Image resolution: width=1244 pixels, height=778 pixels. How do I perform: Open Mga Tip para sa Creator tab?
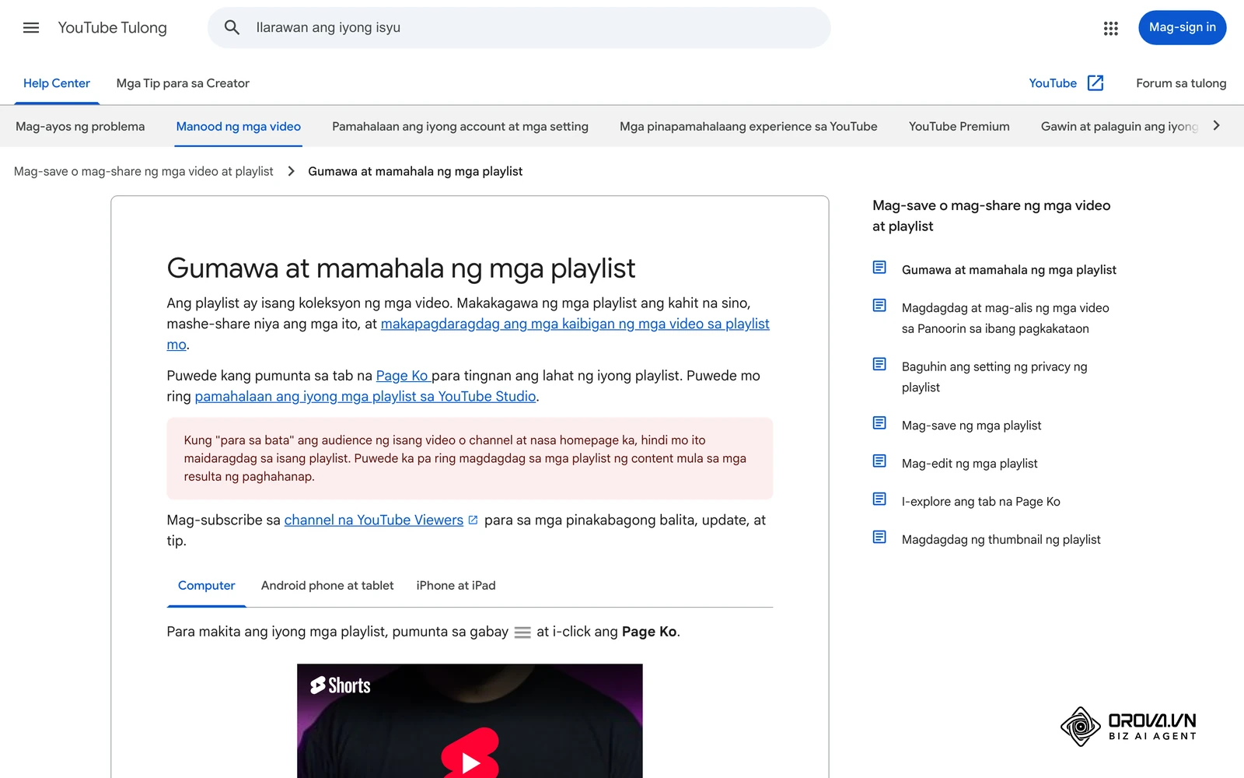pyautogui.click(x=183, y=83)
